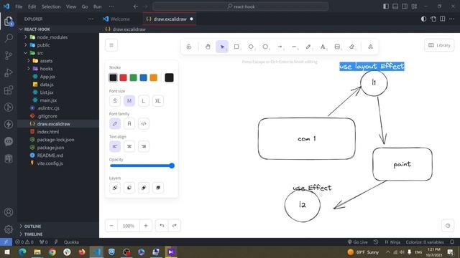Image resolution: width=460 pixels, height=258 pixels.
Task: Open the Library panel
Action: pos(439,45)
